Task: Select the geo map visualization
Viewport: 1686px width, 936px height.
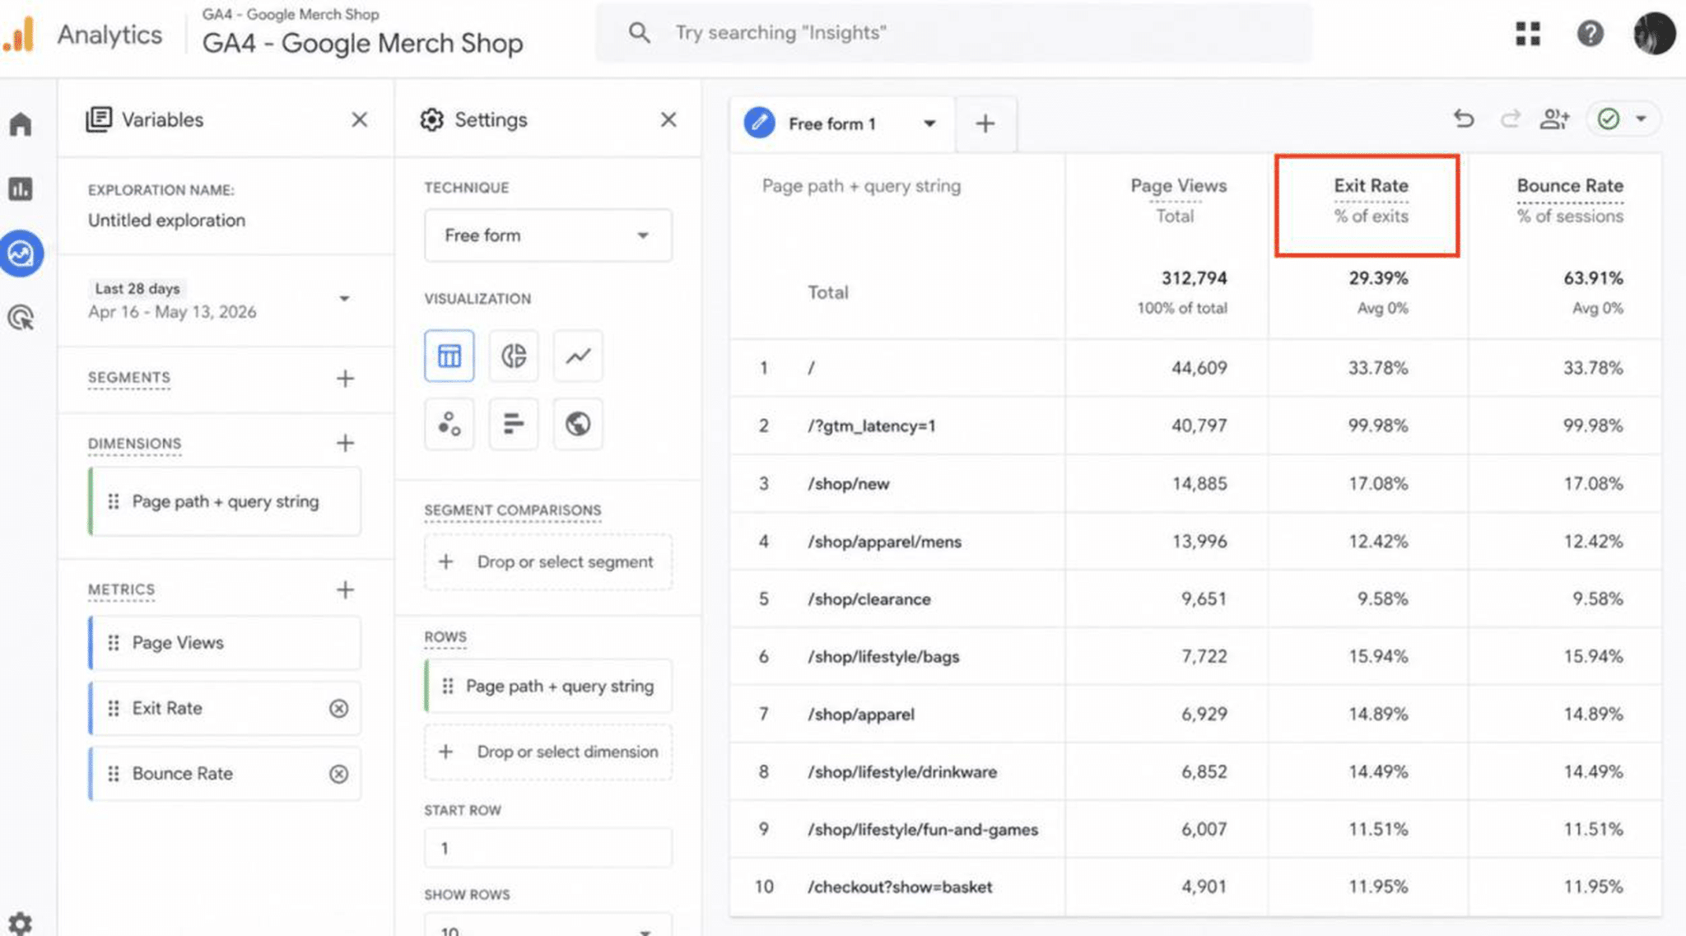Action: pos(578,424)
